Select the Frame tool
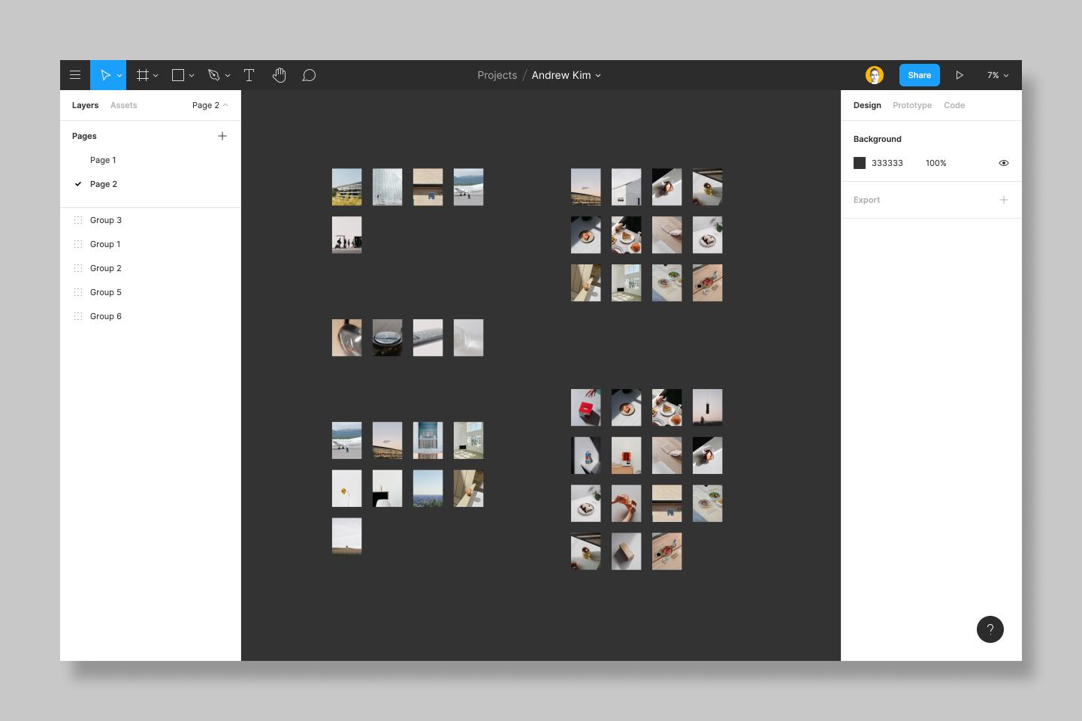Image resolution: width=1082 pixels, height=721 pixels. (x=142, y=75)
